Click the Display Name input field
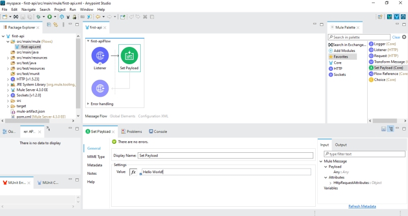The width and height of the screenshot is (408, 216). pyautogui.click(x=225, y=155)
